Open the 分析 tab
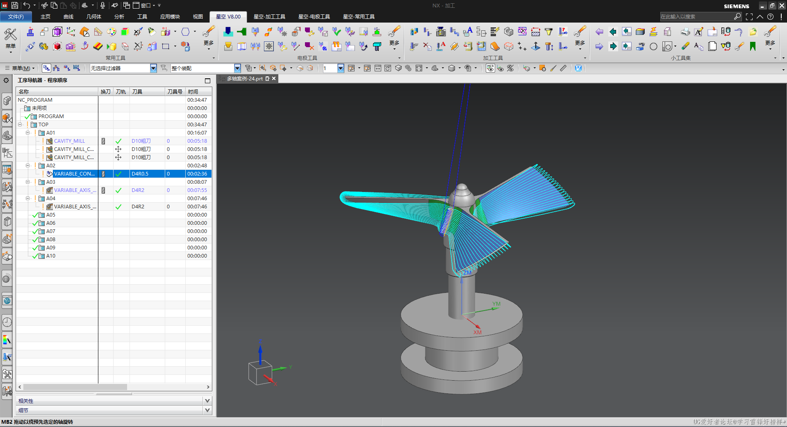787x427 pixels. tap(119, 17)
